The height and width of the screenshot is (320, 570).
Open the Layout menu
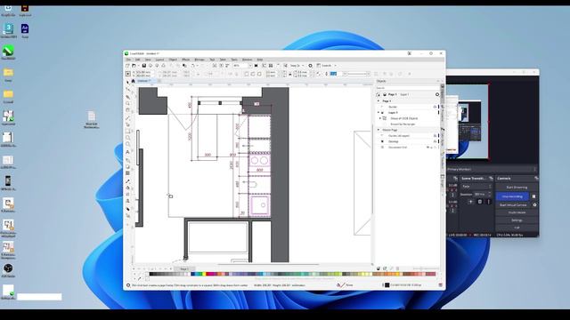[160, 60]
